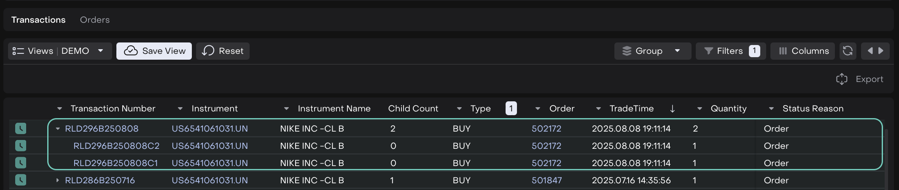
Task: Click the left arrow navigation icon
Action: click(x=870, y=51)
